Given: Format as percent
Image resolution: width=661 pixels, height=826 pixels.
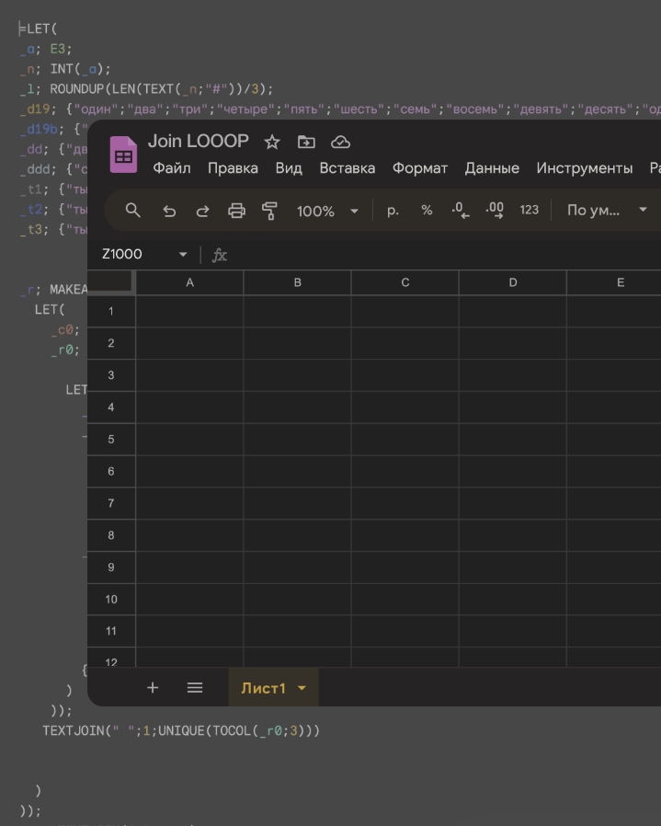Looking at the screenshot, I should [427, 211].
